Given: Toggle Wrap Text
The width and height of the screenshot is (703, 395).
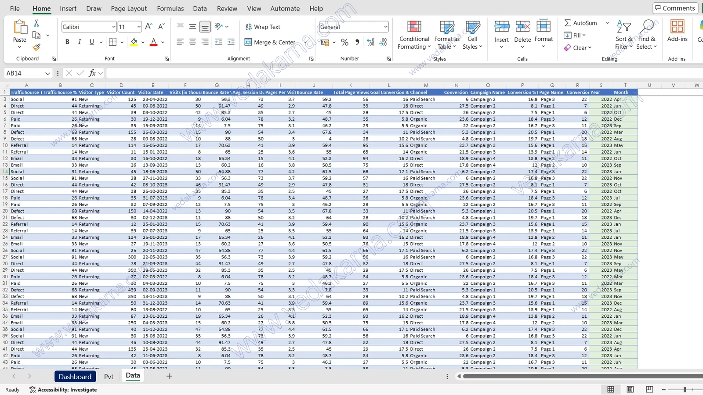Looking at the screenshot, I should tap(262, 27).
